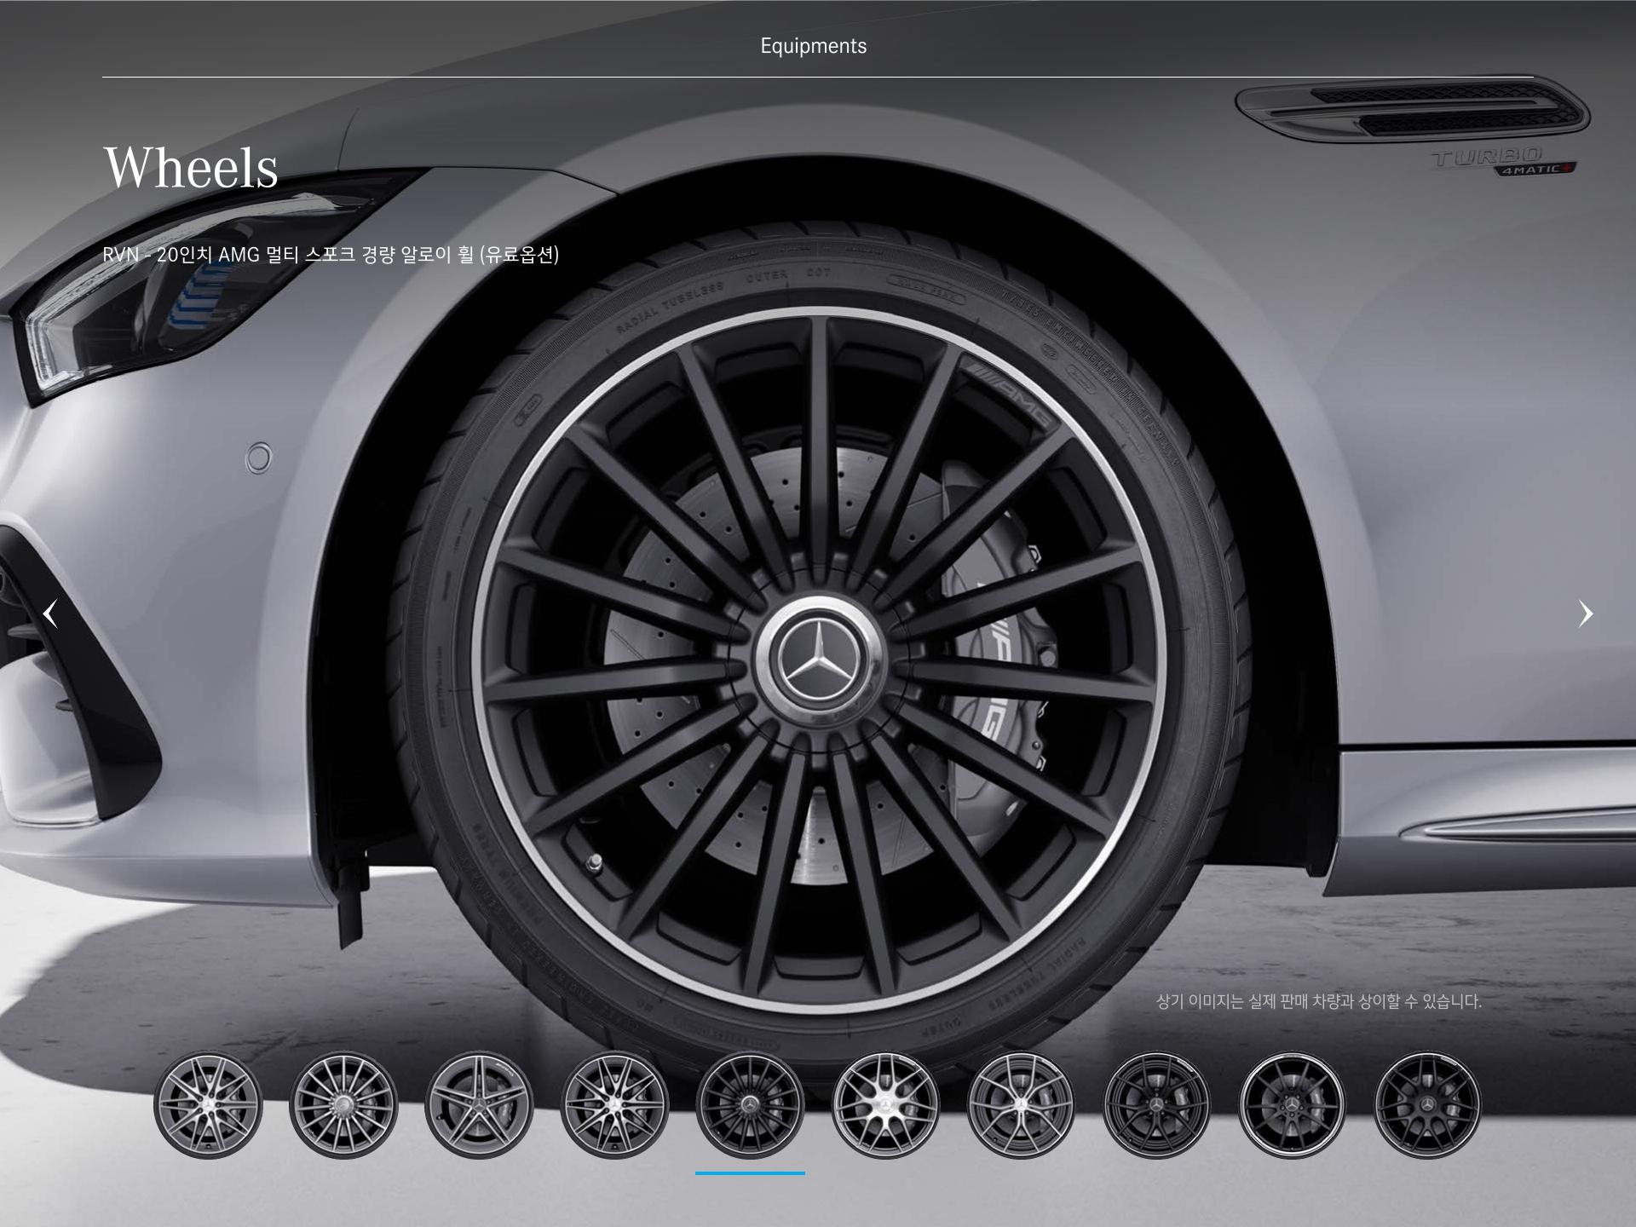Go to the previous wheel with left arrow
The height and width of the screenshot is (1227, 1636).
pos(50,613)
